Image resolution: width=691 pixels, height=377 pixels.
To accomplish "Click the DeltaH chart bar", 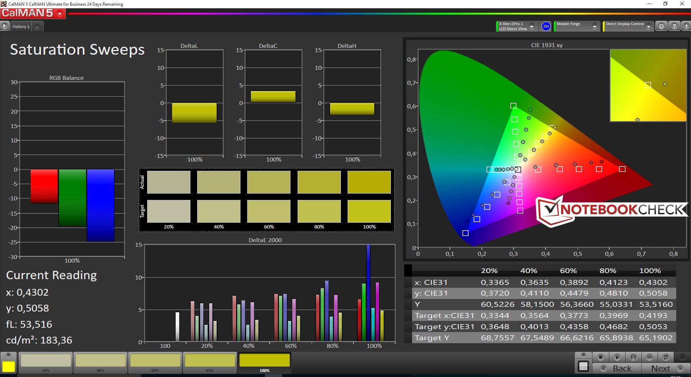I will point(352,109).
